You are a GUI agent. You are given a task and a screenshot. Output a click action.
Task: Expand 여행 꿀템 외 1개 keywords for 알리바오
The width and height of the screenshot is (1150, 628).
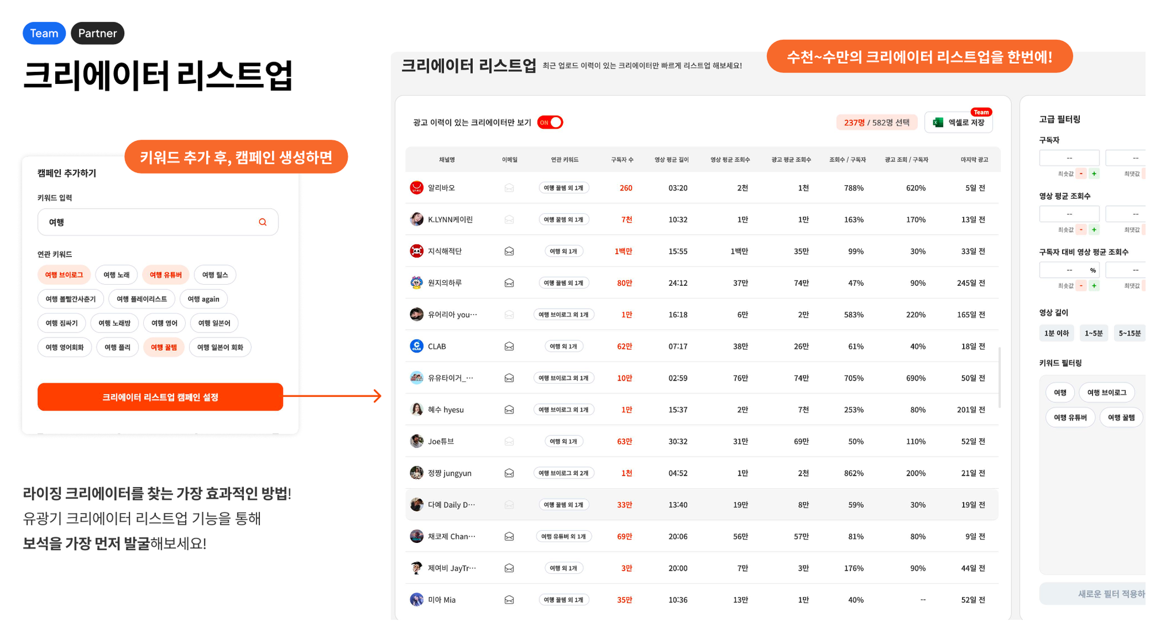tap(564, 187)
